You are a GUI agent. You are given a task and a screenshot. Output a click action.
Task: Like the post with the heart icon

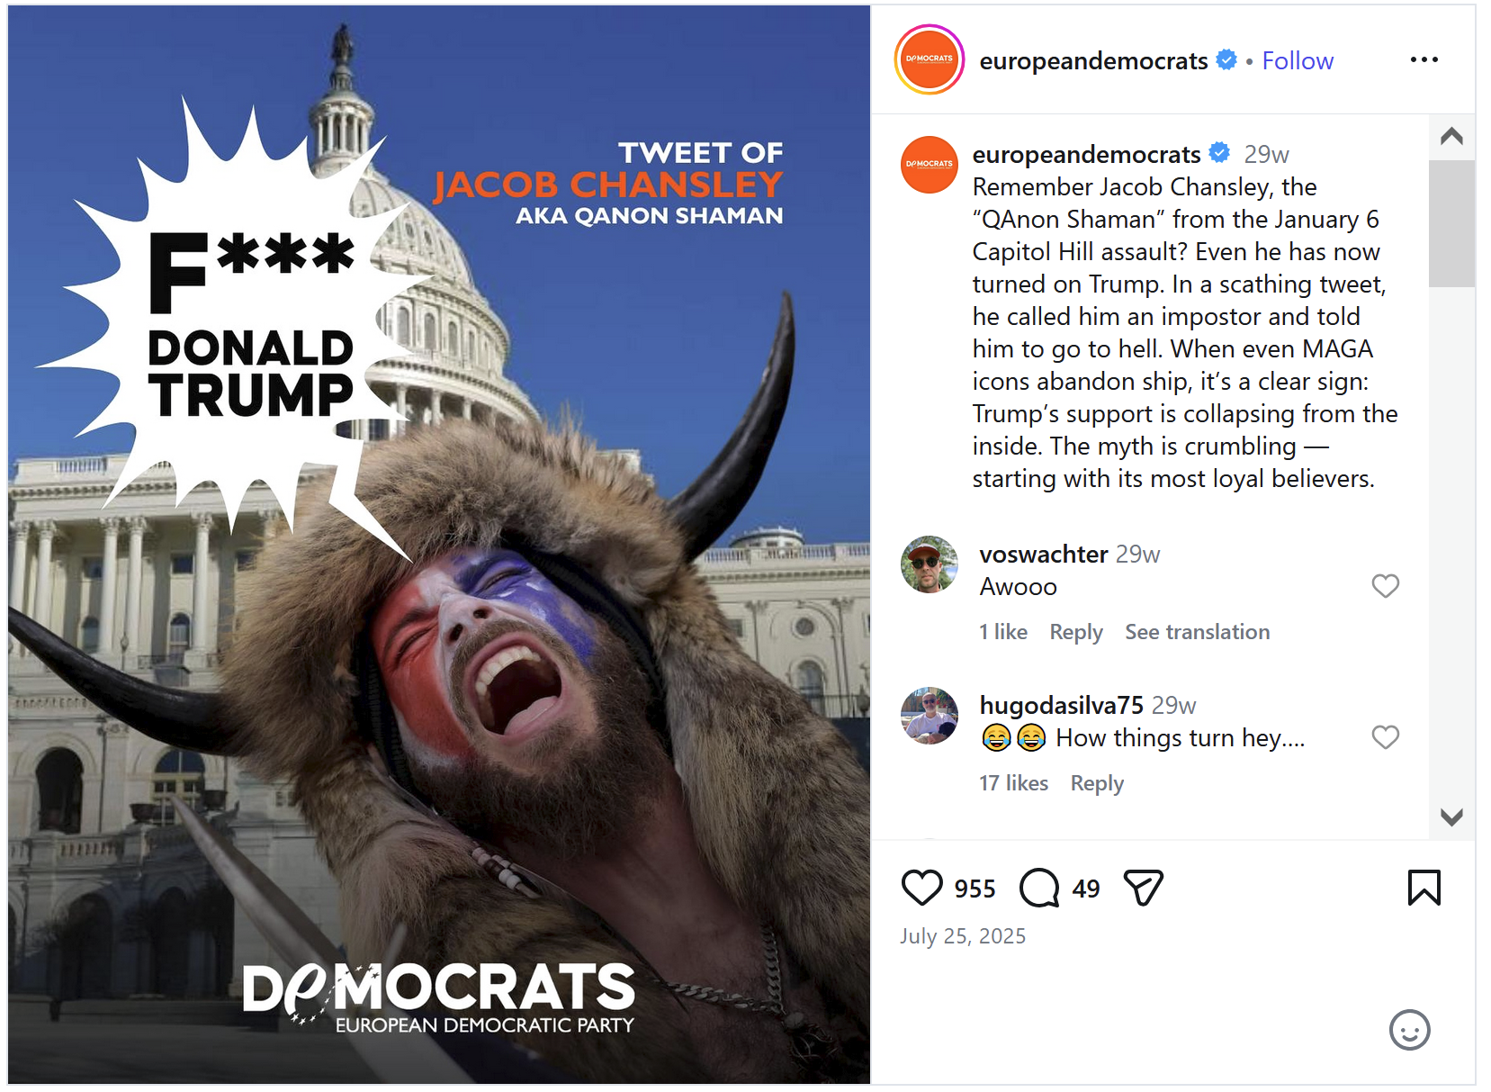(x=921, y=888)
